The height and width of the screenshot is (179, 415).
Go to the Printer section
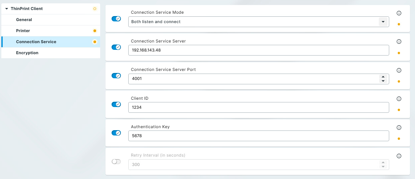(23, 31)
